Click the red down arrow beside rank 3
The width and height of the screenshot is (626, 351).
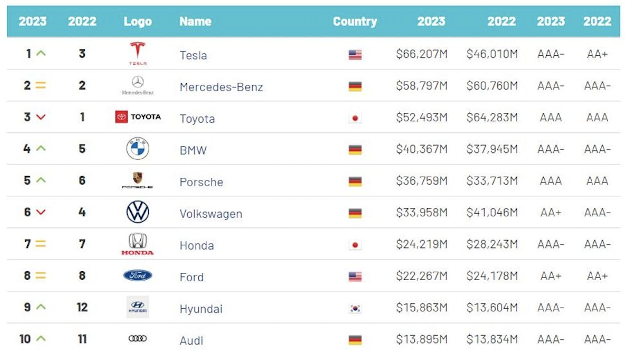[41, 117]
